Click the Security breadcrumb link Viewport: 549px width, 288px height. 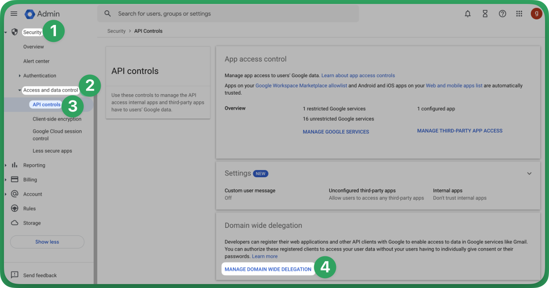(116, 31)
